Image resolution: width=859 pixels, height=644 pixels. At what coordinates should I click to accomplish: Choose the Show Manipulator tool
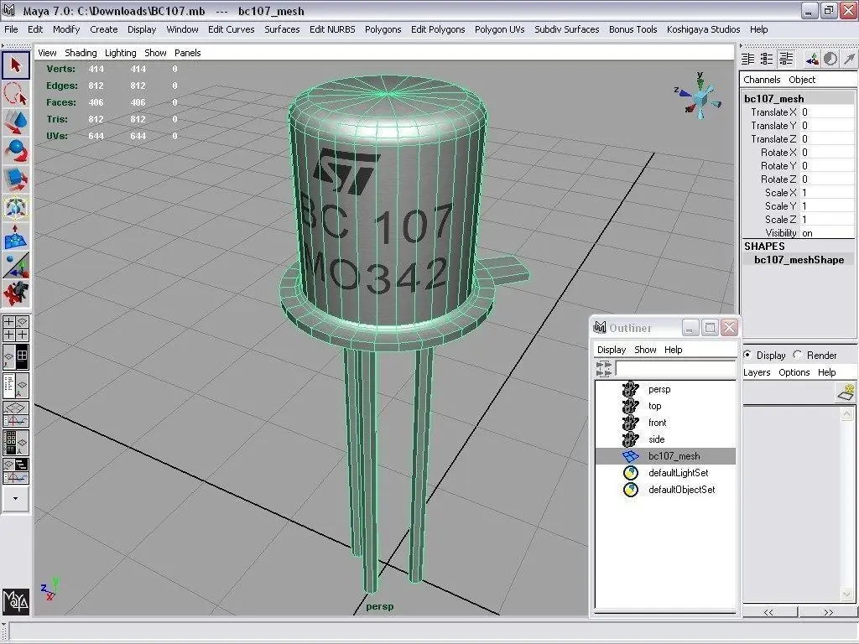point(15,265)
